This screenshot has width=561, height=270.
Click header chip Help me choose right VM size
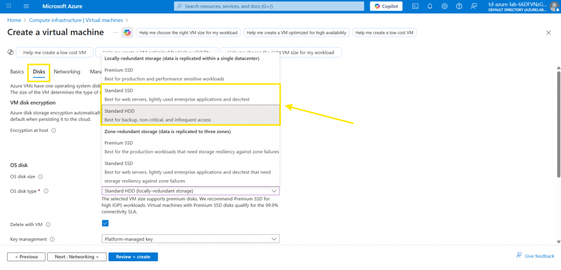[x=188, y=32]
